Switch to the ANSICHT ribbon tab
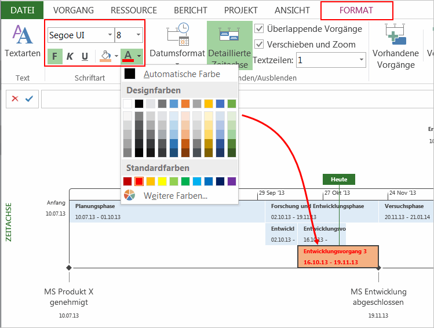The image size is (434, 328). click(291, 10)
